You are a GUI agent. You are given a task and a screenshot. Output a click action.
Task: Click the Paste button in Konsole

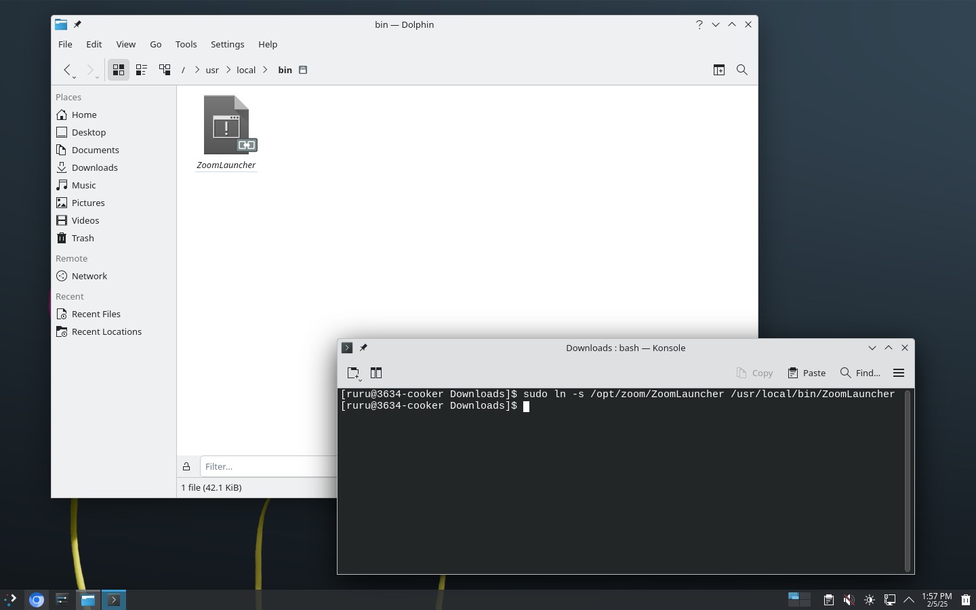point(807,373)
